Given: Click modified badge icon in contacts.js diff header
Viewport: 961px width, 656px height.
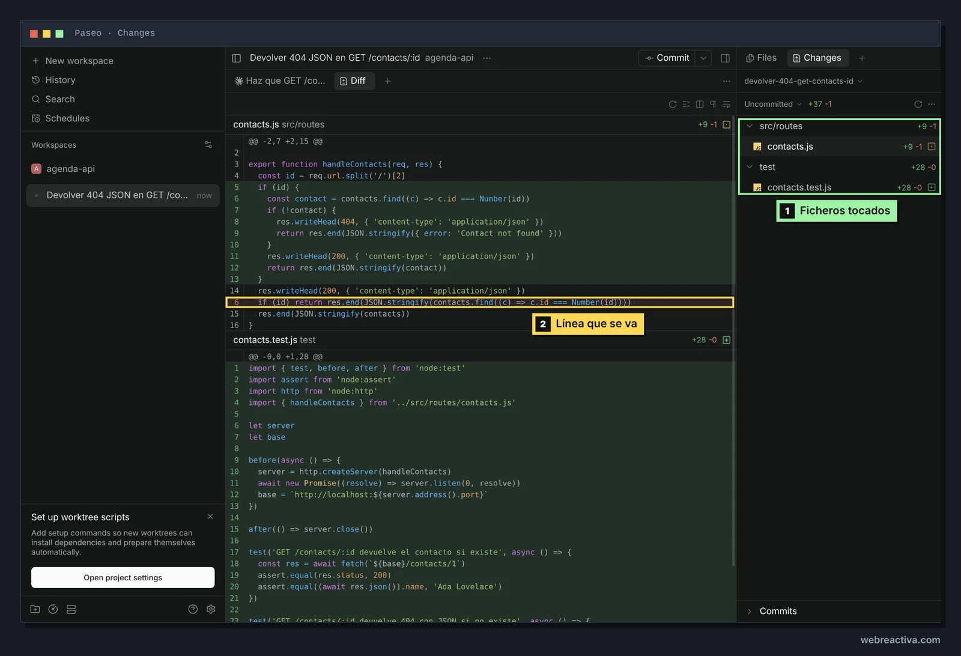Looking at the screenshot, I should tap(727, 125).
